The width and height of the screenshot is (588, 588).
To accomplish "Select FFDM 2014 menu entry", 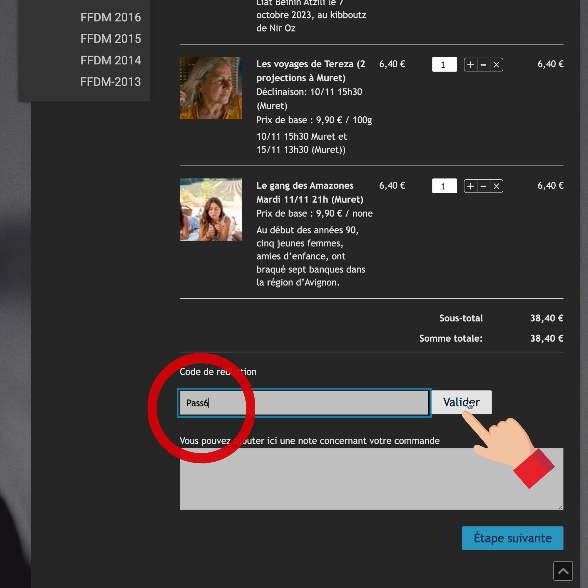I will tap(111, 60).
